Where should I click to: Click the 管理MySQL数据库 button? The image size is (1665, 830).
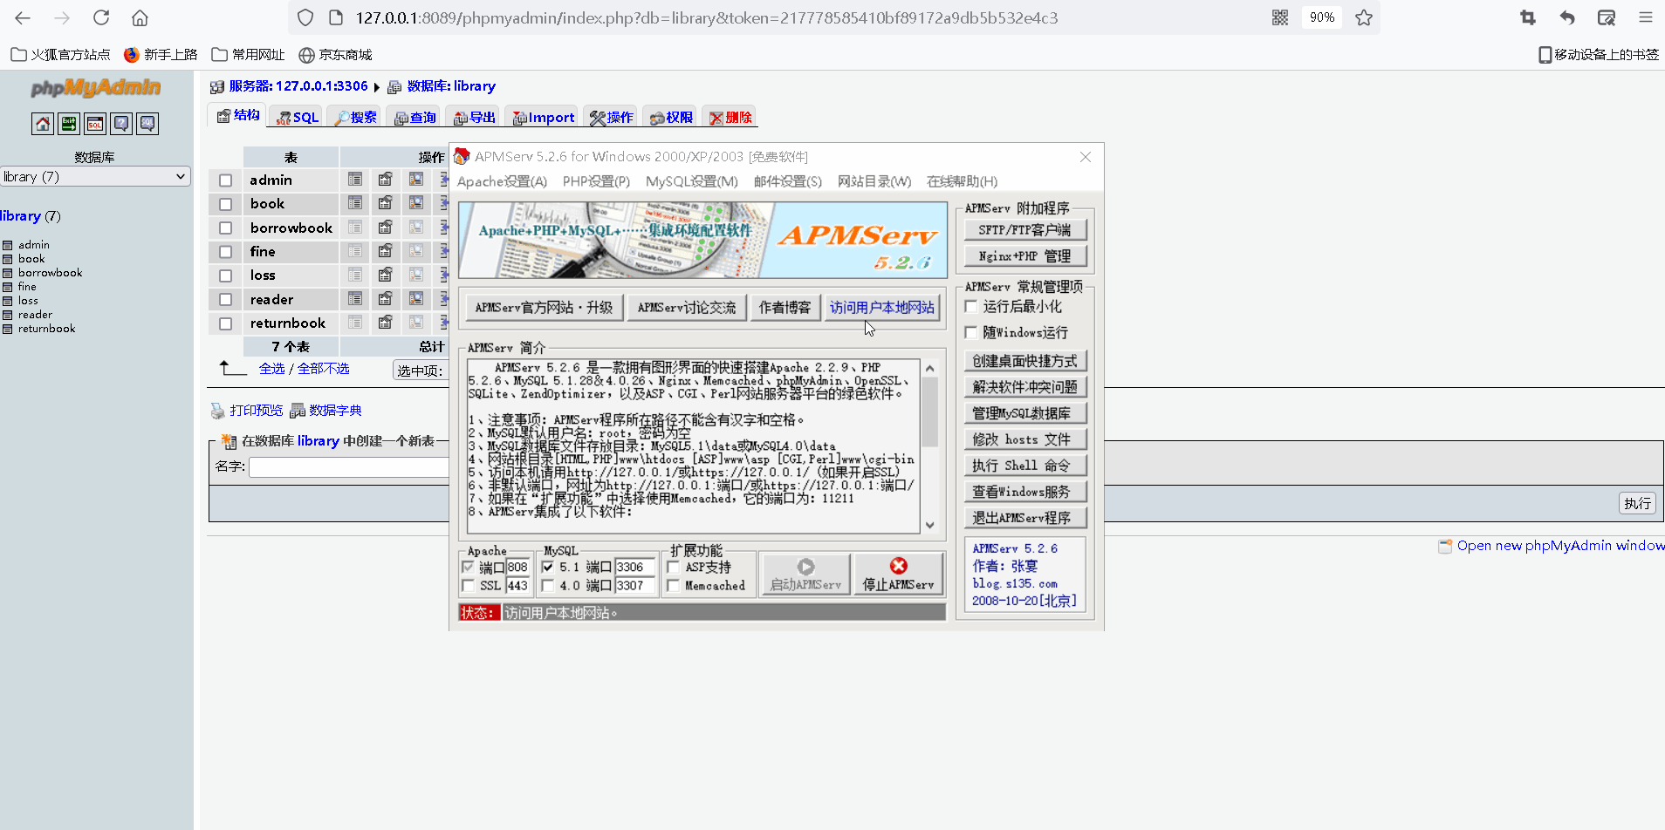point(1025,413)
